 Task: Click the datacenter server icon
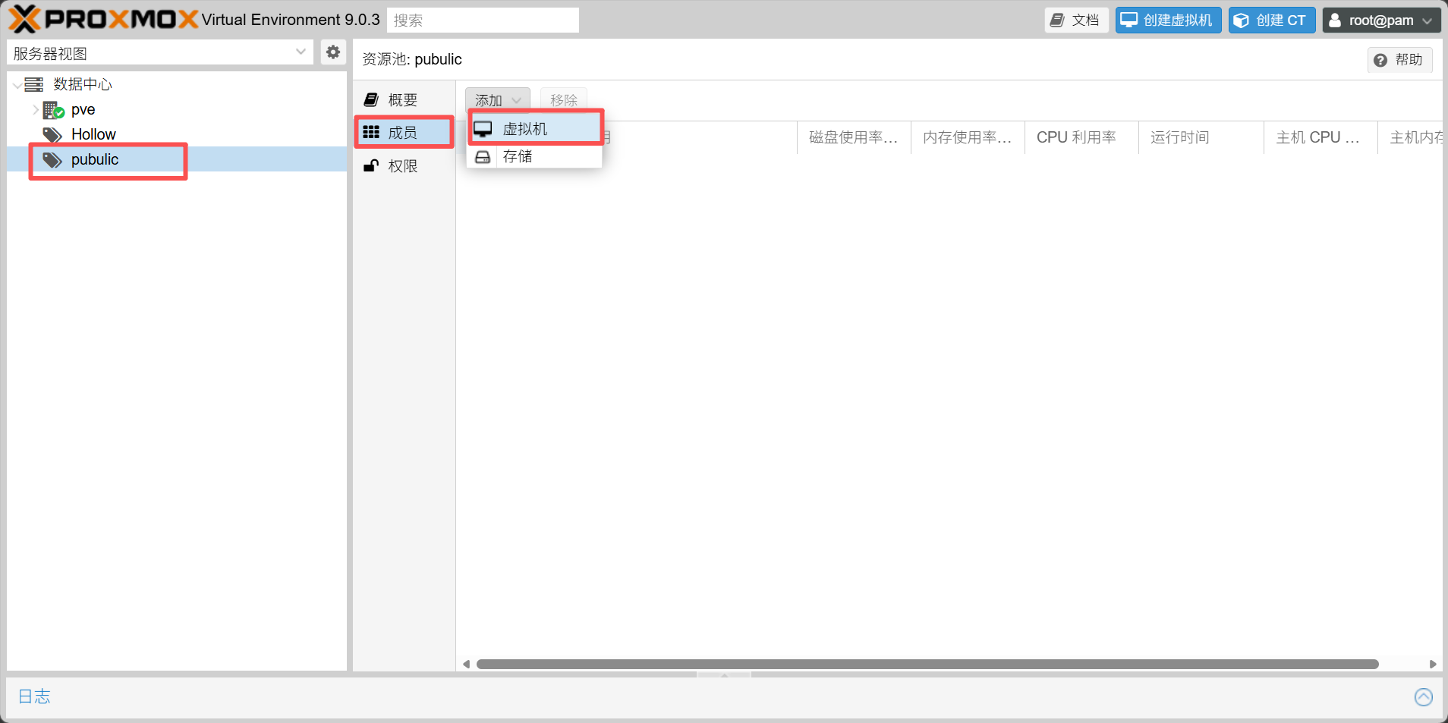(x=34, y=84)
